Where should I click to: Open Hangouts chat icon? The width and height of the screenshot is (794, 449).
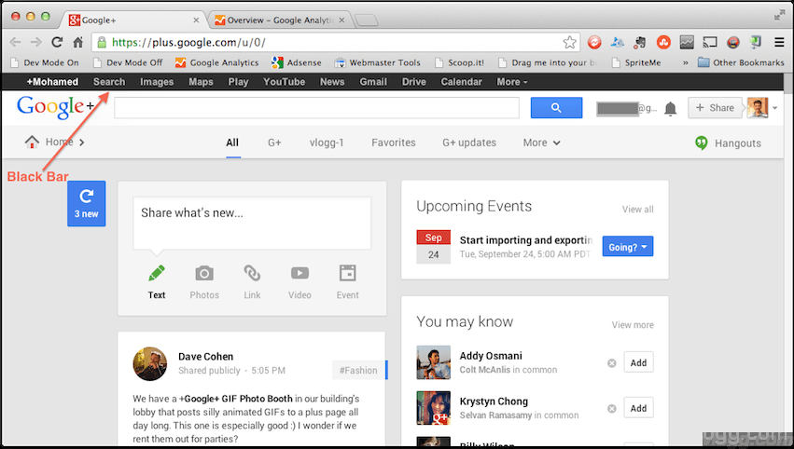tap(701, 143)
